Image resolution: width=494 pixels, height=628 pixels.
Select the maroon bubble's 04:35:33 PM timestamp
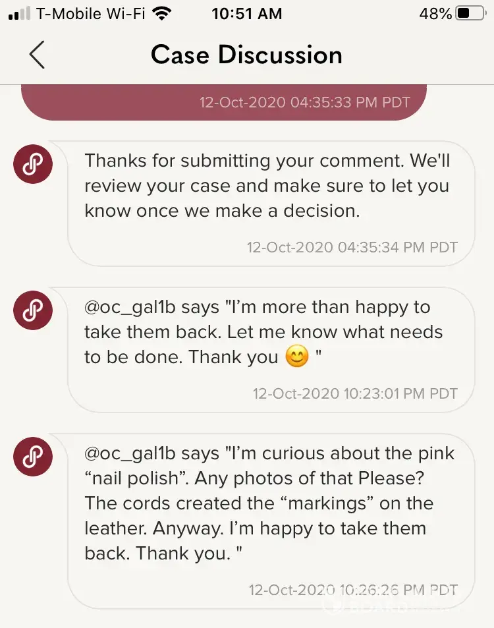[305, 103]
